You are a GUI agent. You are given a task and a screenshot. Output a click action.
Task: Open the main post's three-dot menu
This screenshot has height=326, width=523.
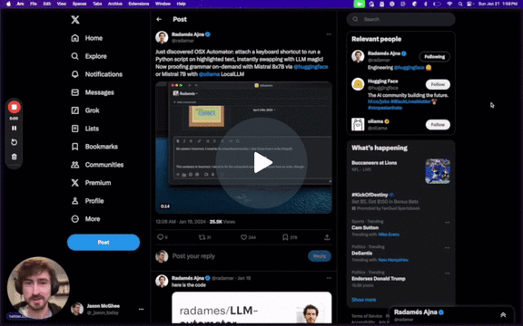click(329, 34)
